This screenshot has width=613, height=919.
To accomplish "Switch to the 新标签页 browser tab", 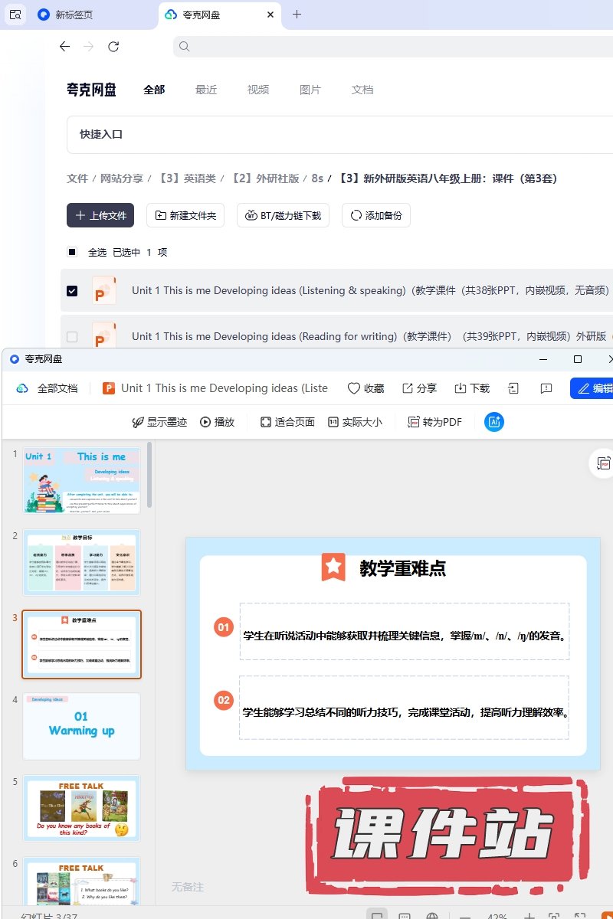I will point(75,15).
